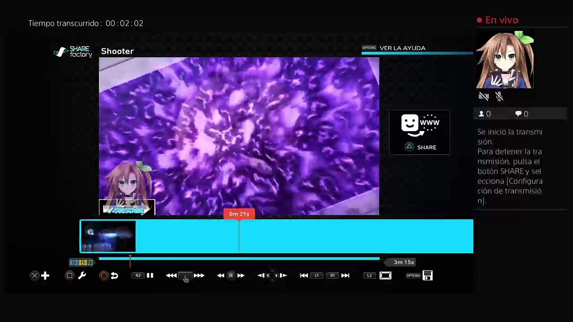Step one frame forward

coord(283,275)
